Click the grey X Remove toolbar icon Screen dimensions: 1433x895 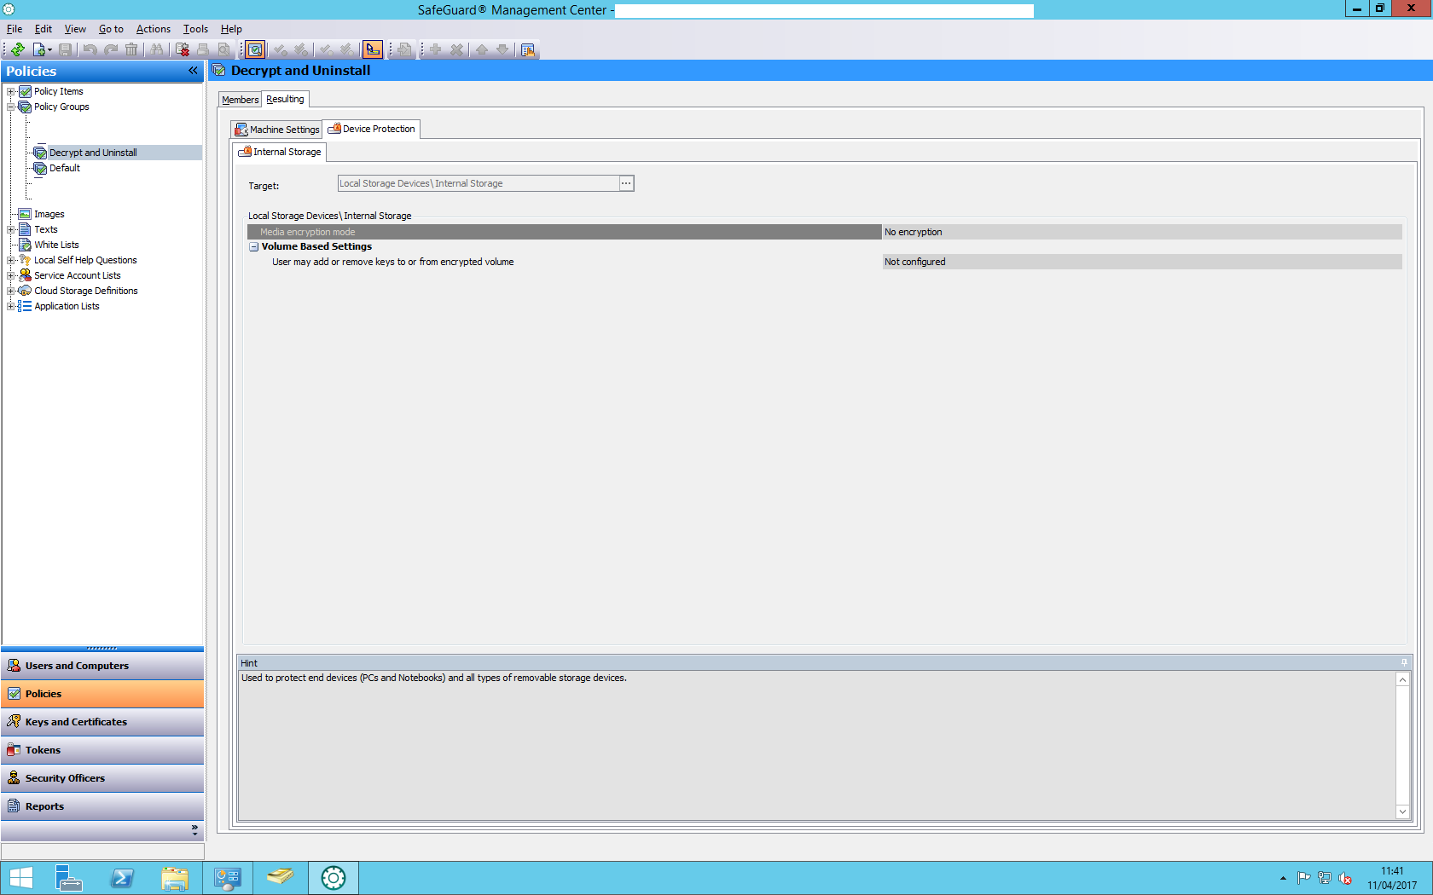point(456,49)
